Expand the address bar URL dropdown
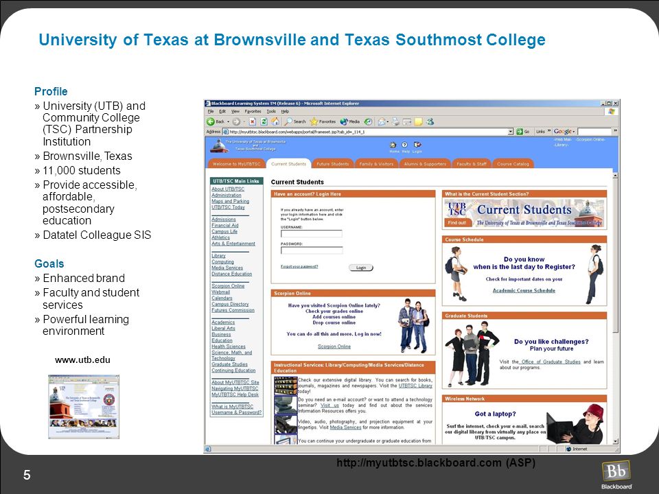 click(511, 132)
